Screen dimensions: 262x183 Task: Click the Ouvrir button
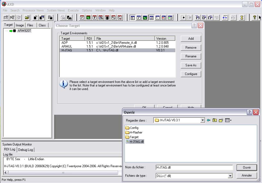click(246, 168)
